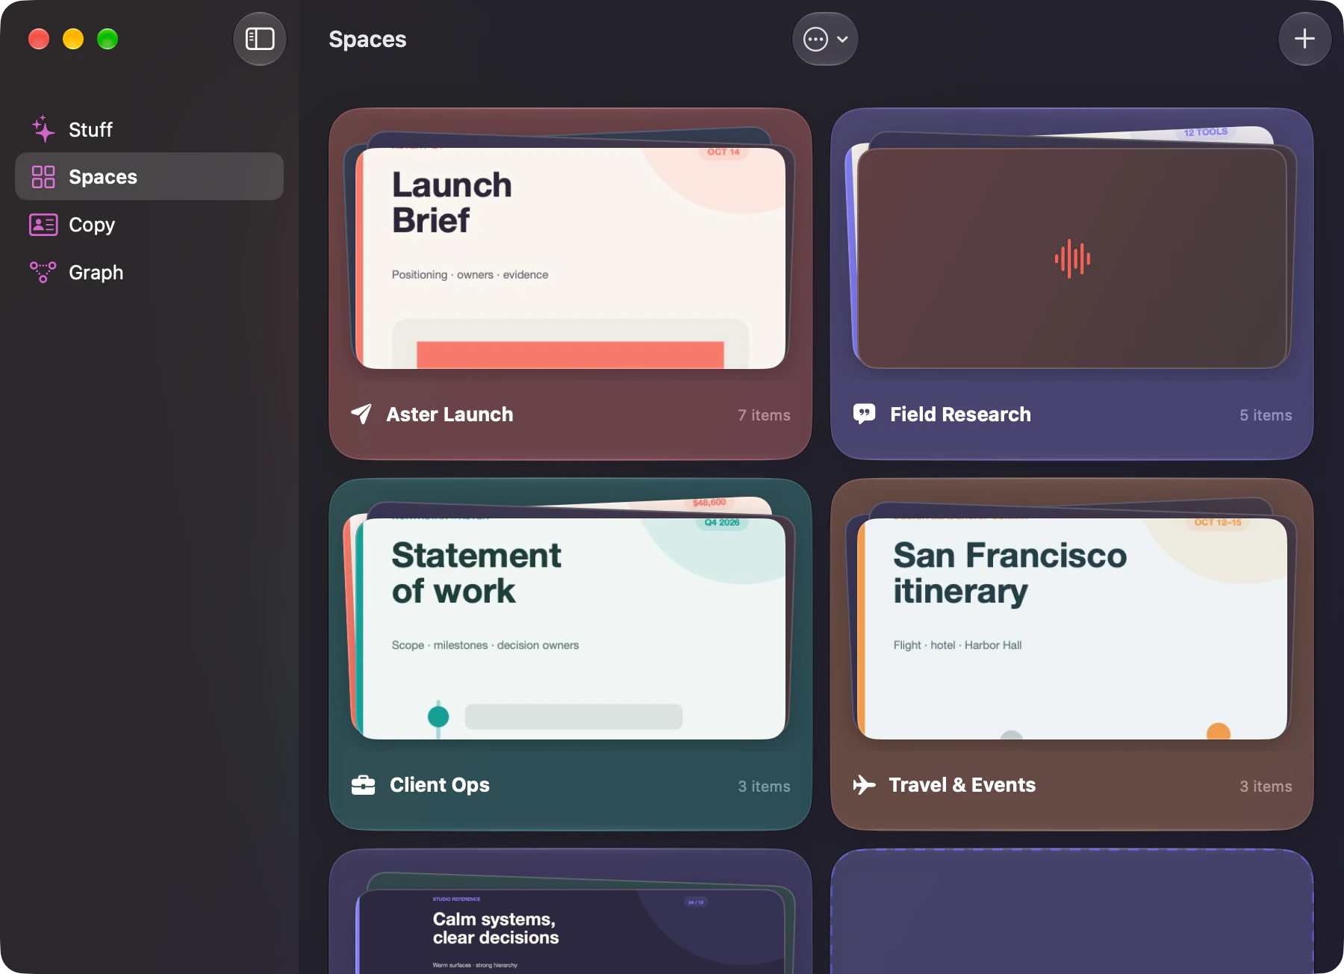1344x974 pixels.
Task: Click the 3 items count on Client Ops
Action: [764, 787]
